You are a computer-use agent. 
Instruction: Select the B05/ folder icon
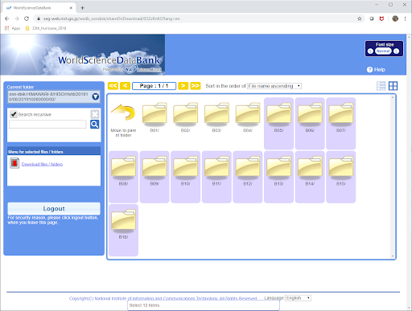pyautogui.click(x=278, y=114)
